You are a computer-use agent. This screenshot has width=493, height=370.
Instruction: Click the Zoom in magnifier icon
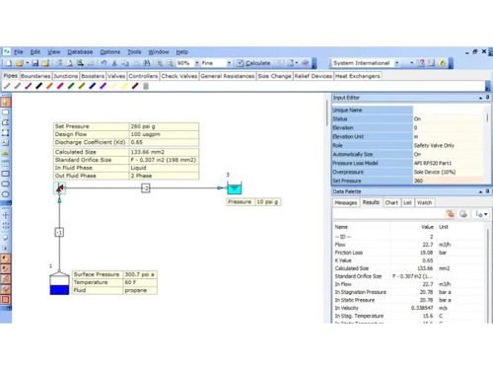click(160, 63)
